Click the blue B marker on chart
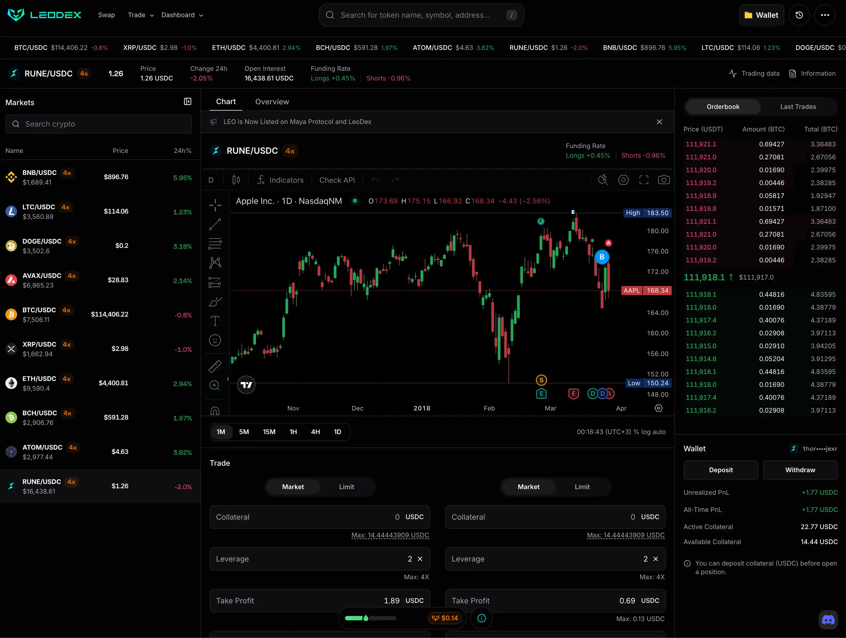Viewport: 846px width, 638px height. pos(602,257)
